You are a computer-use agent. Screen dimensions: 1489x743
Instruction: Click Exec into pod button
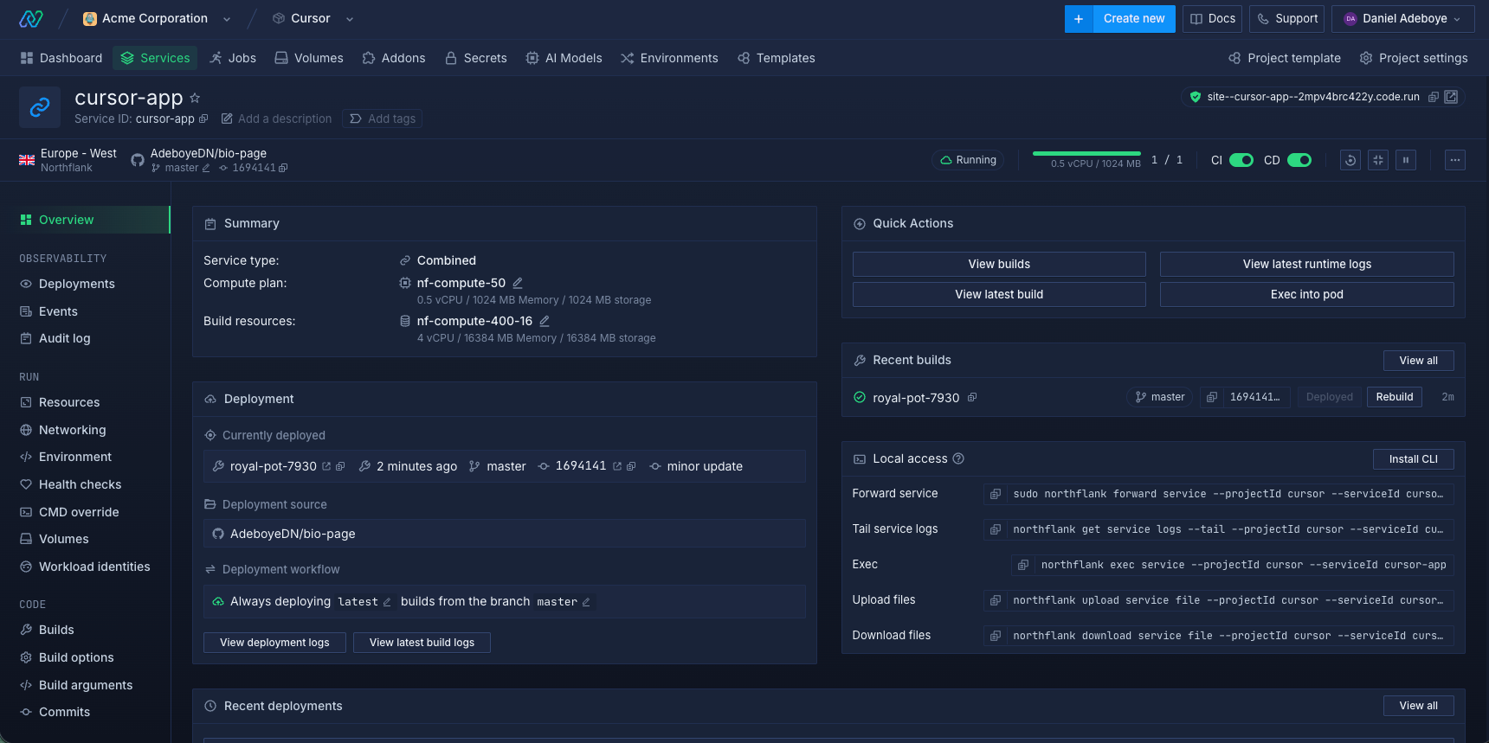coord(1307,294)
